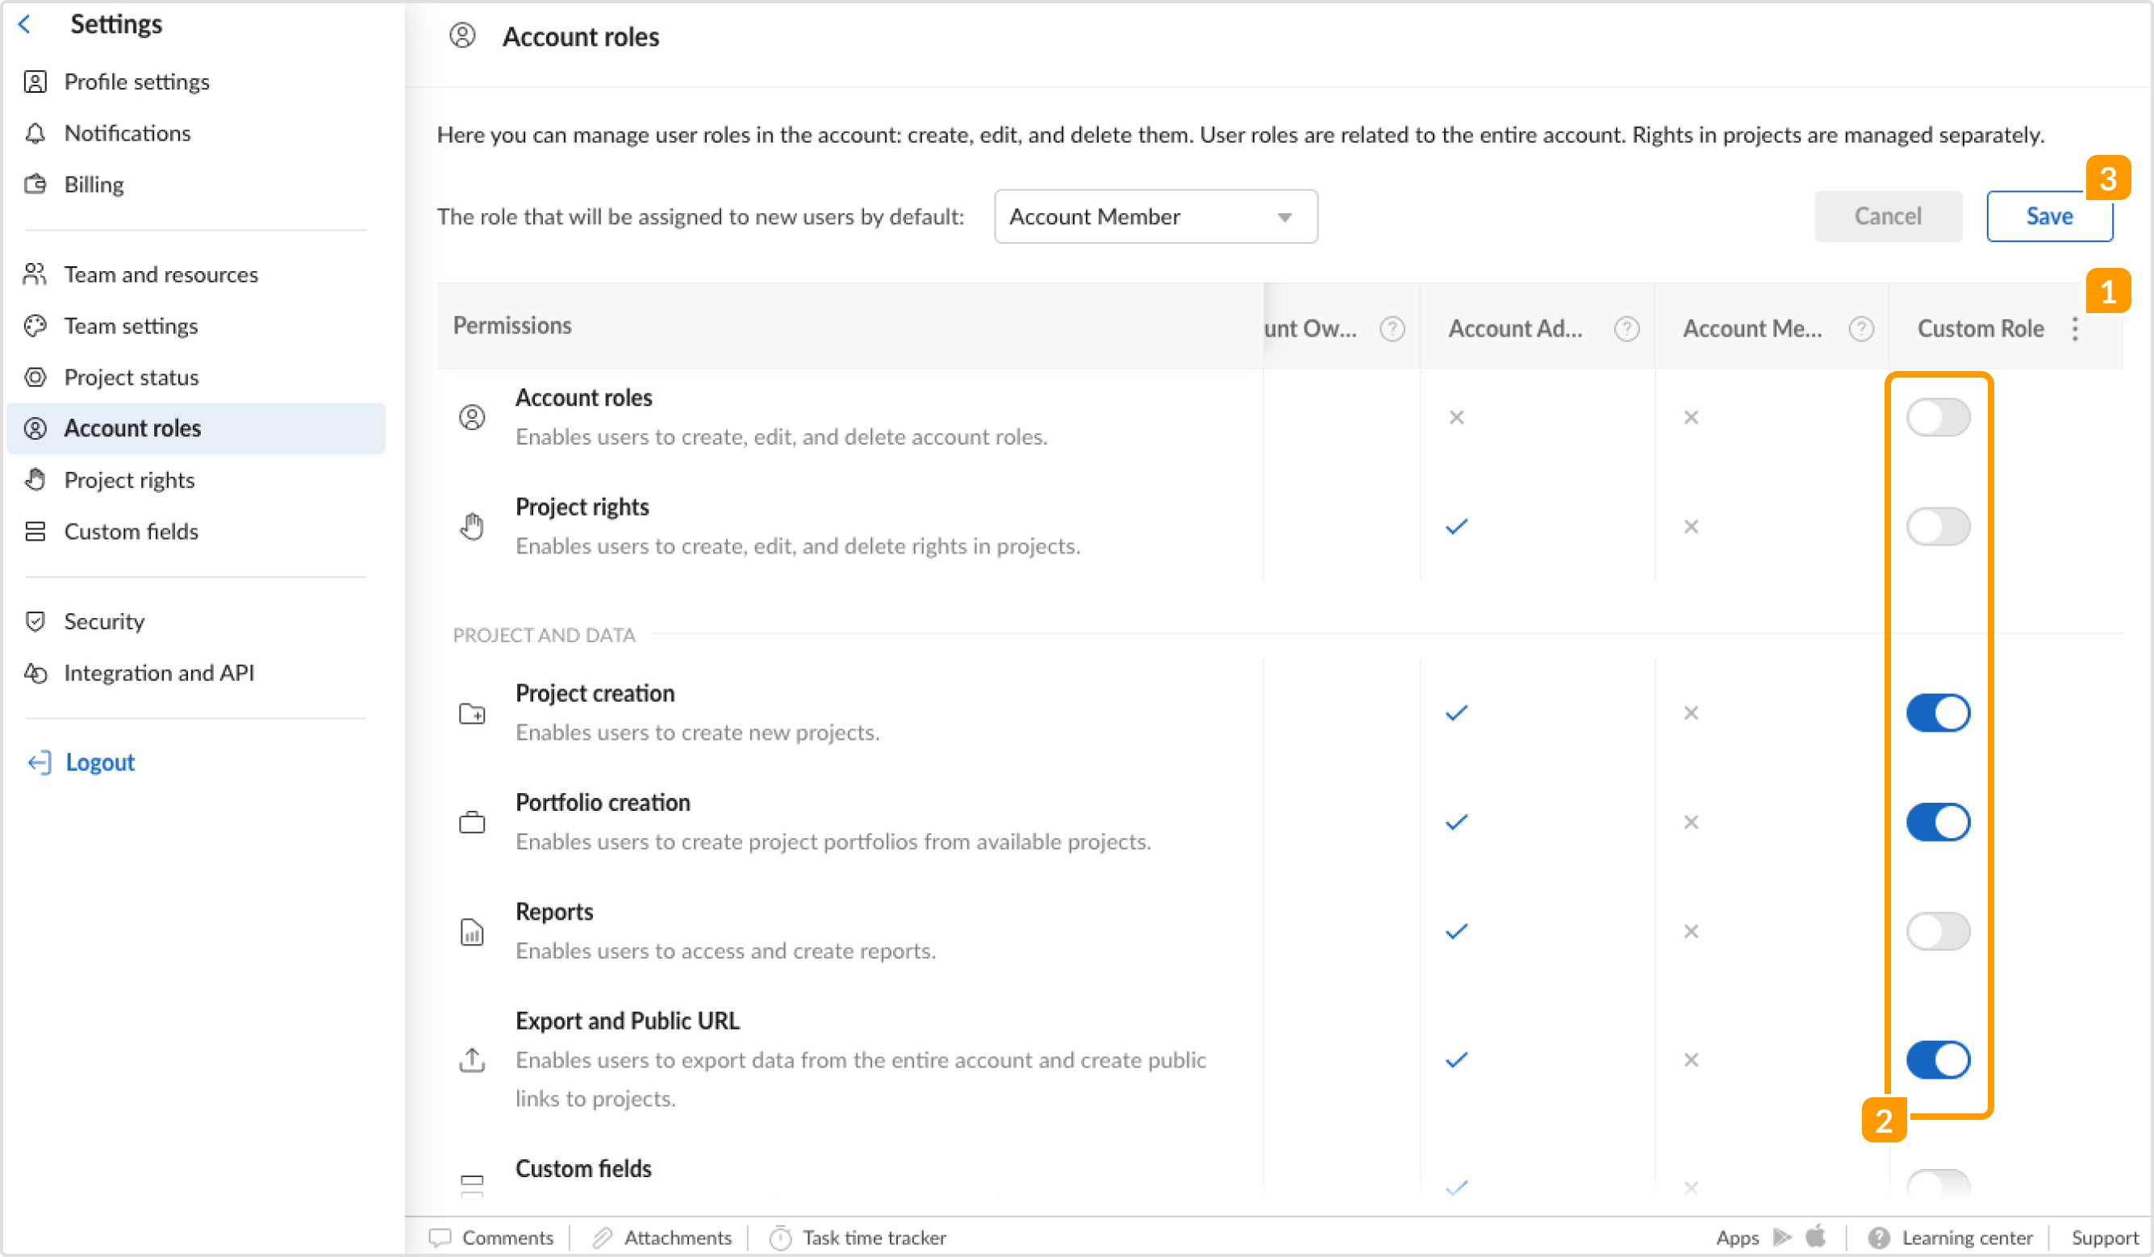This screenshot has height=1257, width=2154.
Task: Enable Account roles toggle for Custom Role
Action: click(x=1938, y=417)
